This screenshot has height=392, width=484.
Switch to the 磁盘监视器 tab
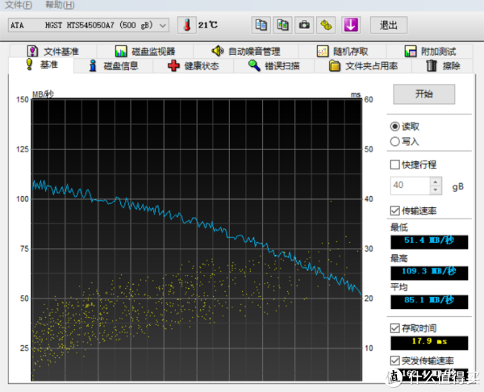145,52
